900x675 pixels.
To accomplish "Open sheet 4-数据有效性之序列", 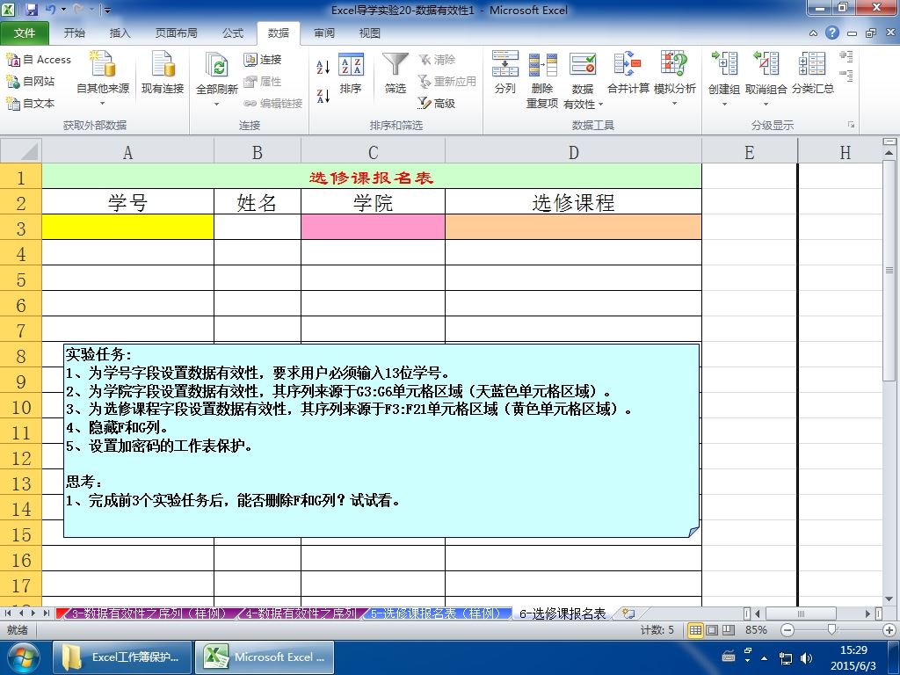I will tap(301, 613).
